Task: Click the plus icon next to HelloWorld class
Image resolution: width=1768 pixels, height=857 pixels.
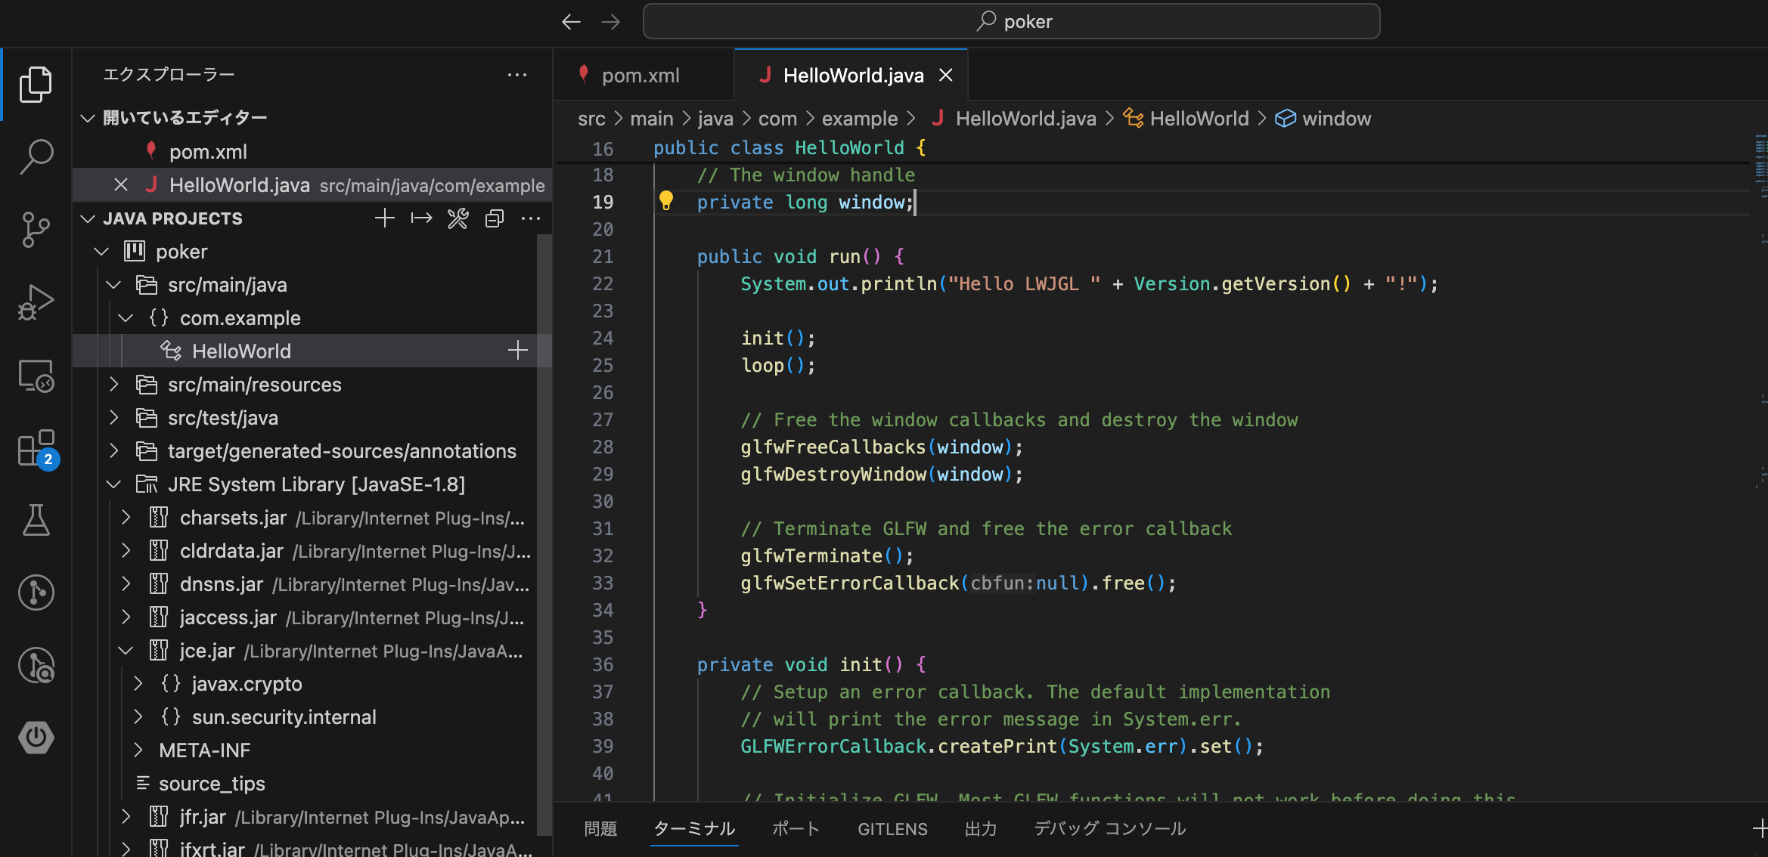Action: click(517, 350)
